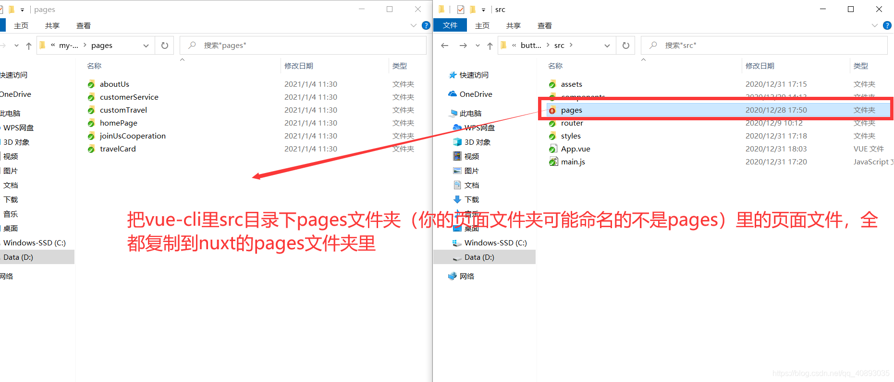Viewport: 894px width, 382px height.
Task: Select the router folder icon
Action: [552, 123]
